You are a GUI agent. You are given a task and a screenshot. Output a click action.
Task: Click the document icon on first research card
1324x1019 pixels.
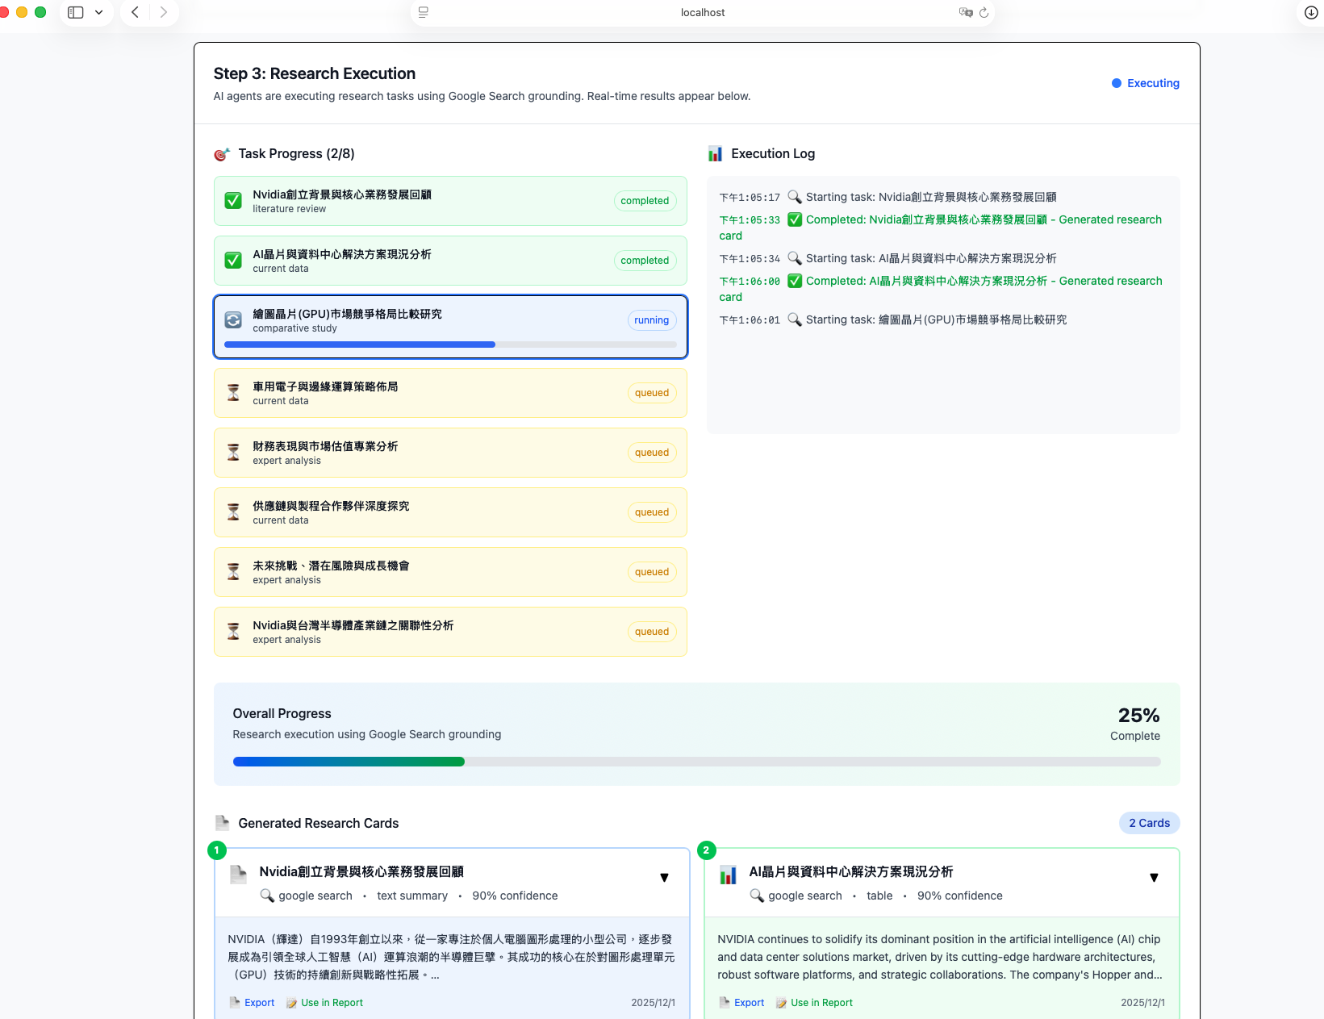(238, 875)
